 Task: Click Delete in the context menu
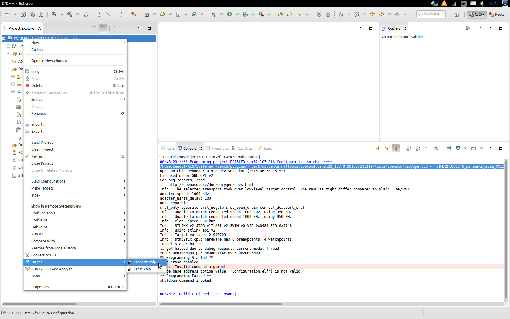point(75,85)
